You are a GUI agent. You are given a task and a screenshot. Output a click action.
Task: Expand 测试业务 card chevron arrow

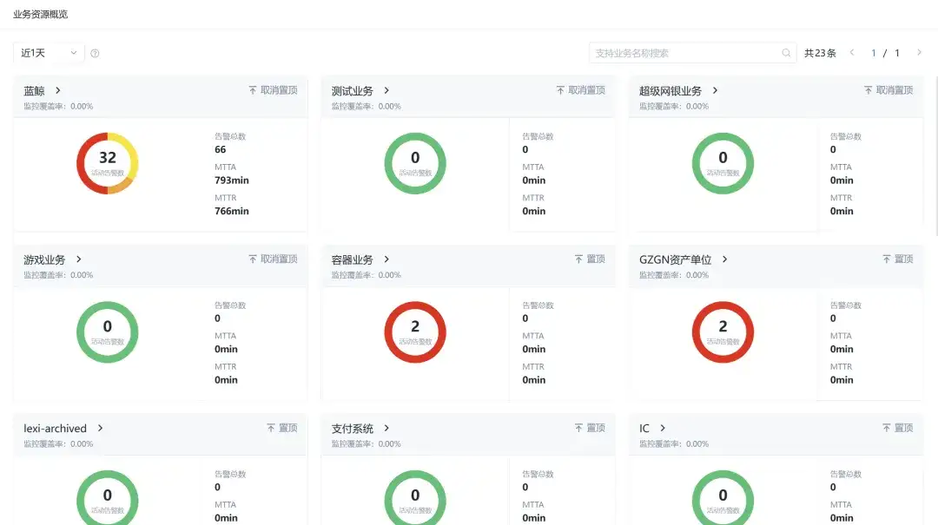click(x=386, y=90)
